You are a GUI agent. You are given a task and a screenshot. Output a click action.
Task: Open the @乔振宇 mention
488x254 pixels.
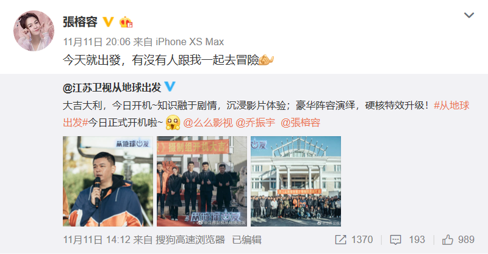[x=255, y=123]
